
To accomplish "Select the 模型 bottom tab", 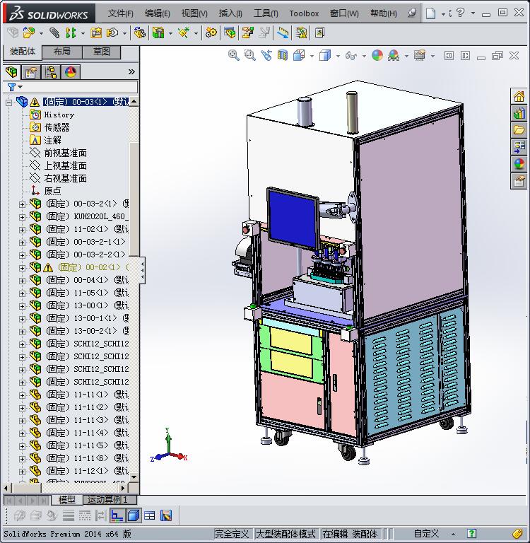I will [x=67, y=499].
